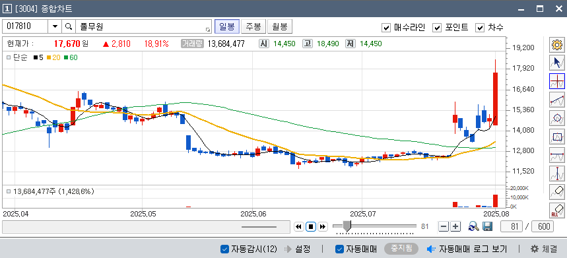567x258 pixels.
Task: Select the rectangle drawing tool
Action: tap(557, 136)
